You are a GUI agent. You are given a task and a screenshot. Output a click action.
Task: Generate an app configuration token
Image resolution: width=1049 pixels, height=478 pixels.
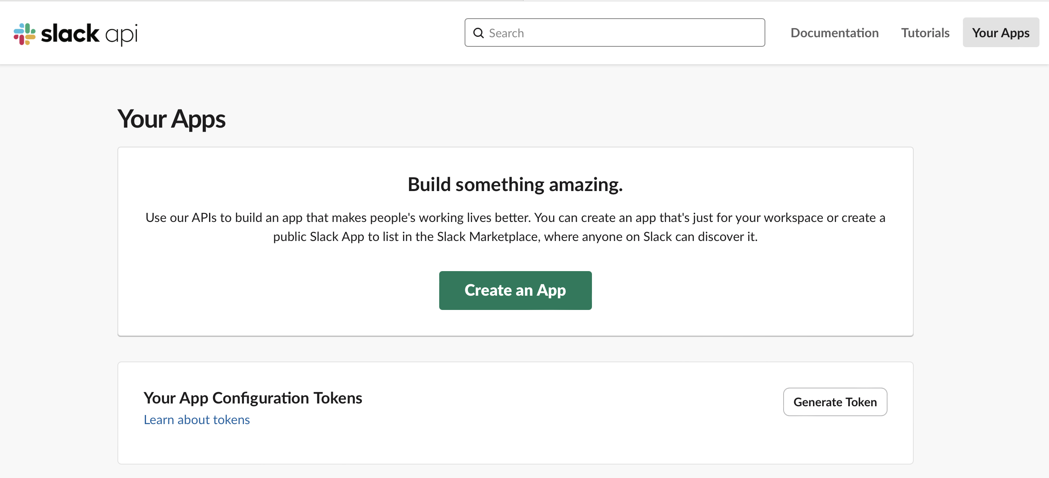(x=834, y=402)
